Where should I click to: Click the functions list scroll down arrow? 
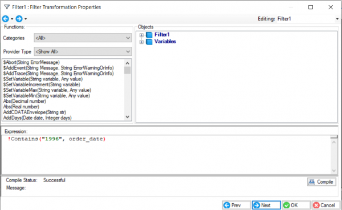tap(128, 117)
